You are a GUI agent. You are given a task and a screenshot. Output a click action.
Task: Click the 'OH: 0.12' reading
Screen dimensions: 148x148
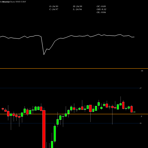click(101, 9)
